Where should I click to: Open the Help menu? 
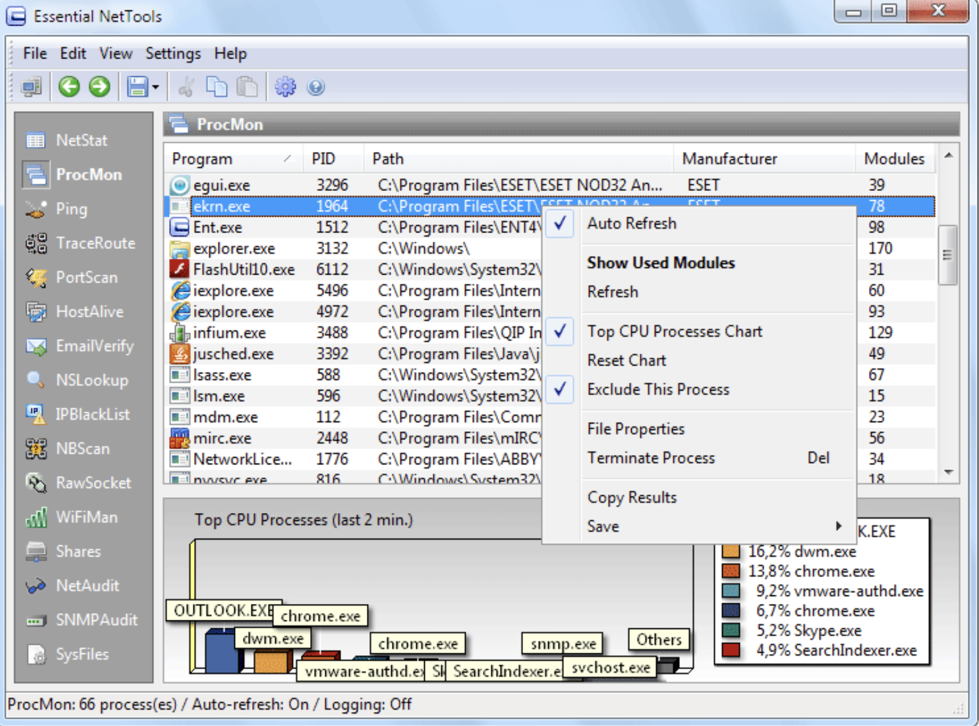click(230, 54)
